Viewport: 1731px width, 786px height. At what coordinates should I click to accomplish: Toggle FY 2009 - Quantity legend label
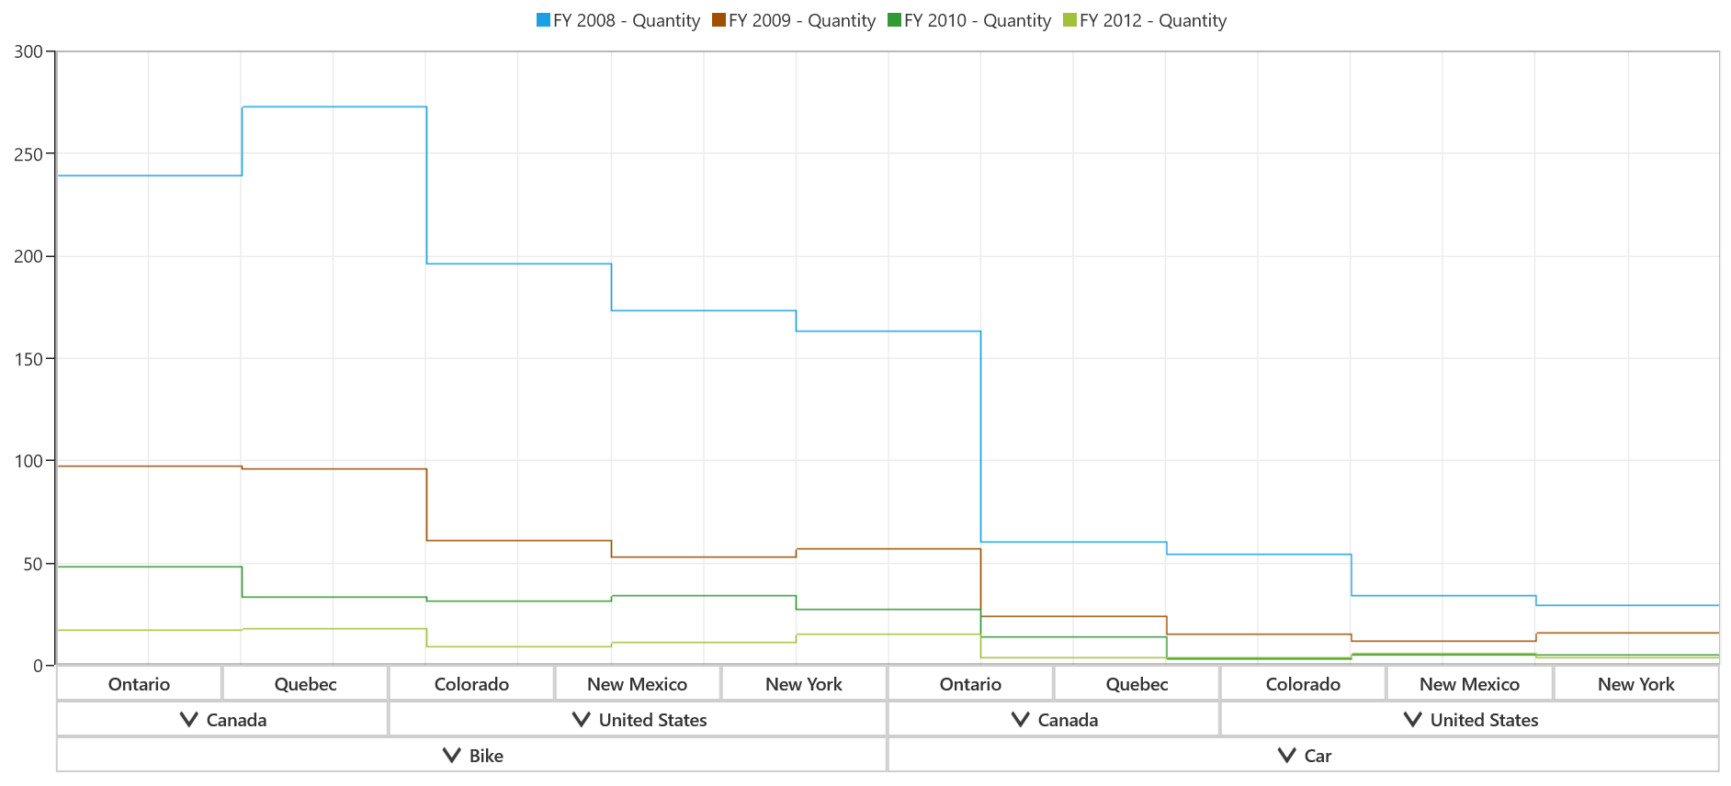(x=802, y=20)
